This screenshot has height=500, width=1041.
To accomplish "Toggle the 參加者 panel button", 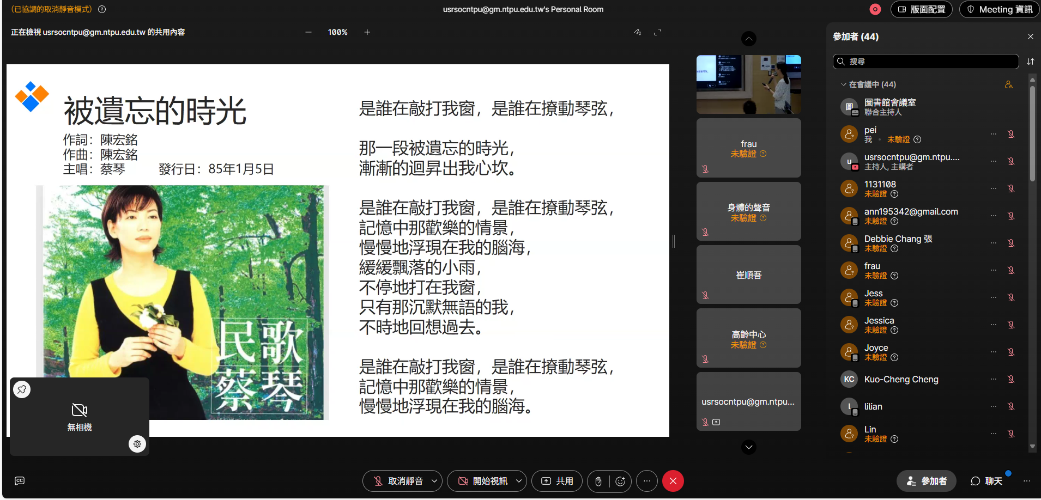I will 927,481.
